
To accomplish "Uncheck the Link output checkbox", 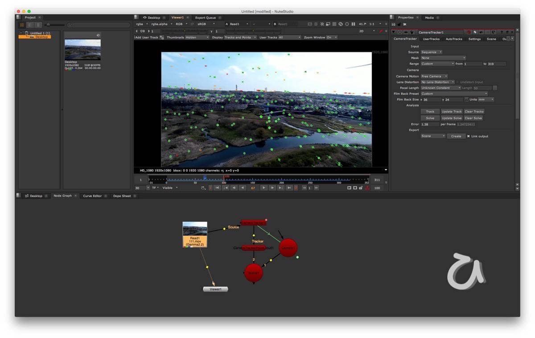I will [469, 136].
